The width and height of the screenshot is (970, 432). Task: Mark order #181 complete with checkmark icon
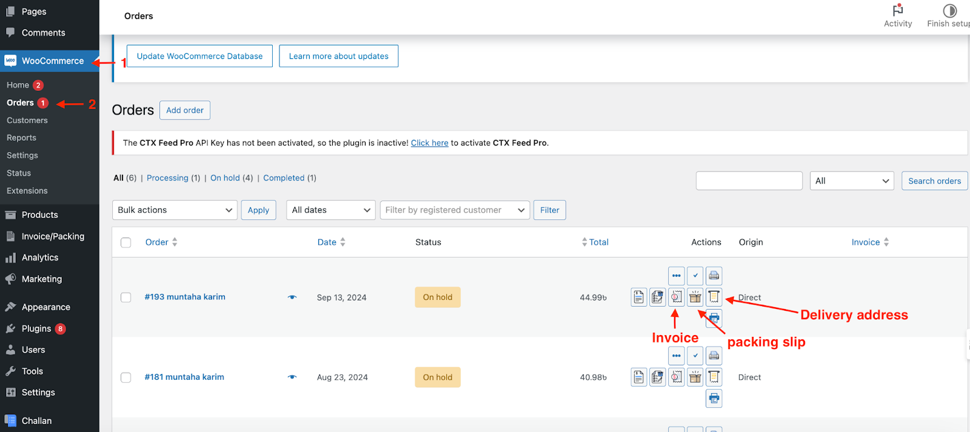695,356
